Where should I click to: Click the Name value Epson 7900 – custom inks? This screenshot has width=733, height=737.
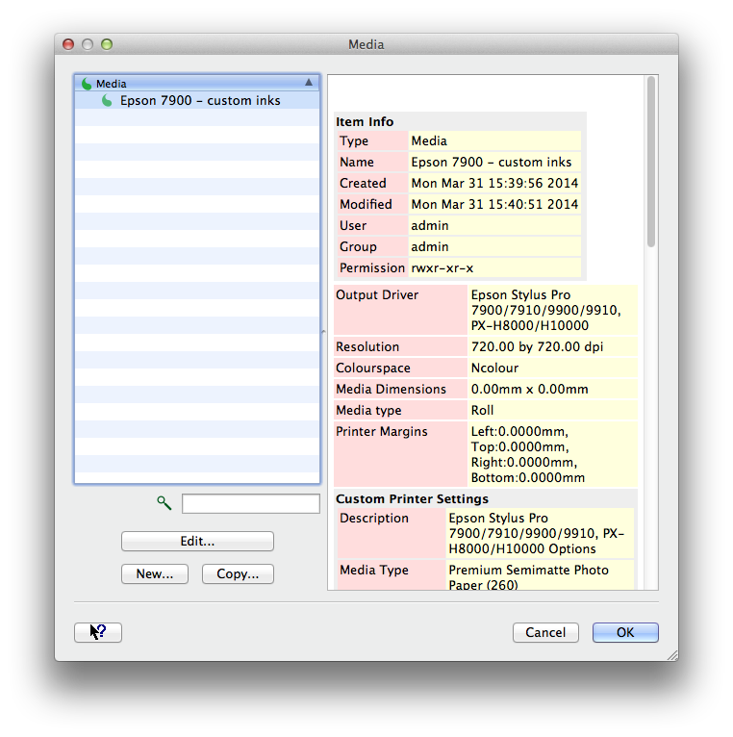492,163
